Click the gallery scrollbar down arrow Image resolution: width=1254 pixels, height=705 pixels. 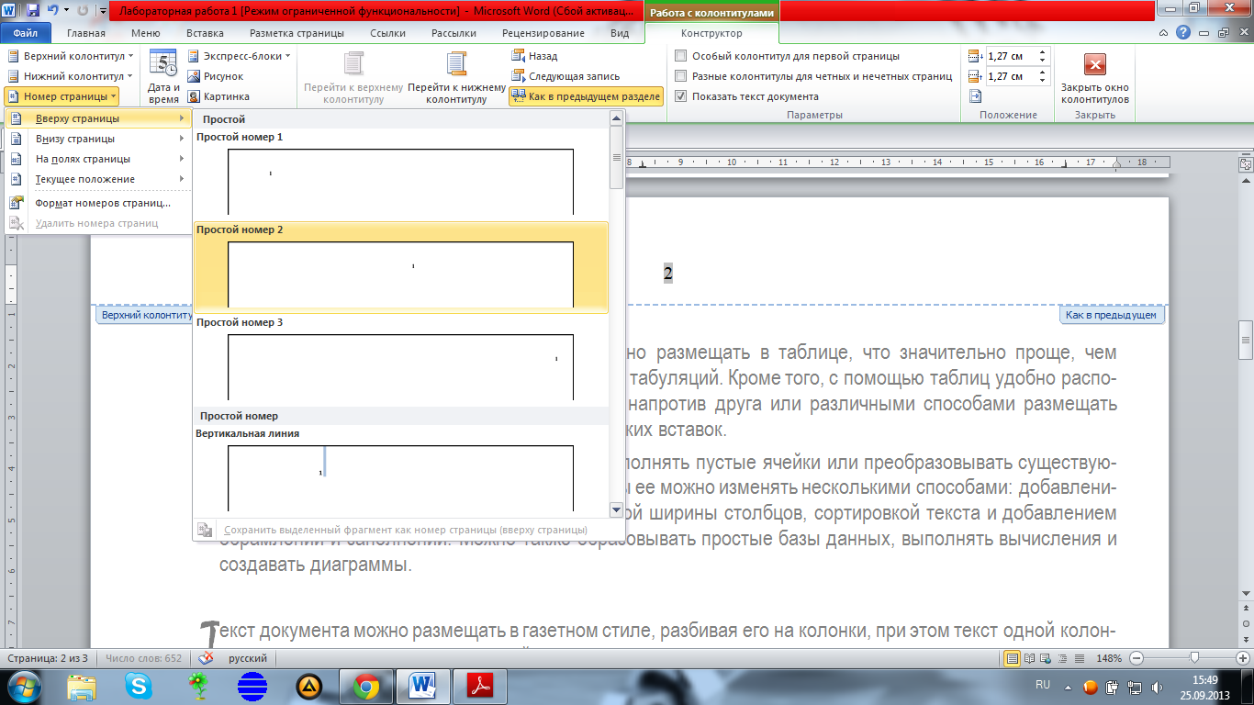pyautogui.click(x=617, y=509)
